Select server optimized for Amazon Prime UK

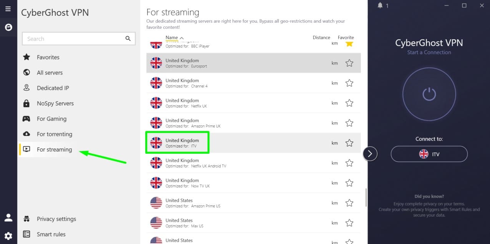click(254, 123)
